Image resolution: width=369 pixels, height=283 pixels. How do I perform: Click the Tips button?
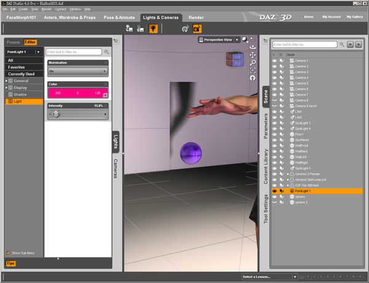(x=10, y=263)
